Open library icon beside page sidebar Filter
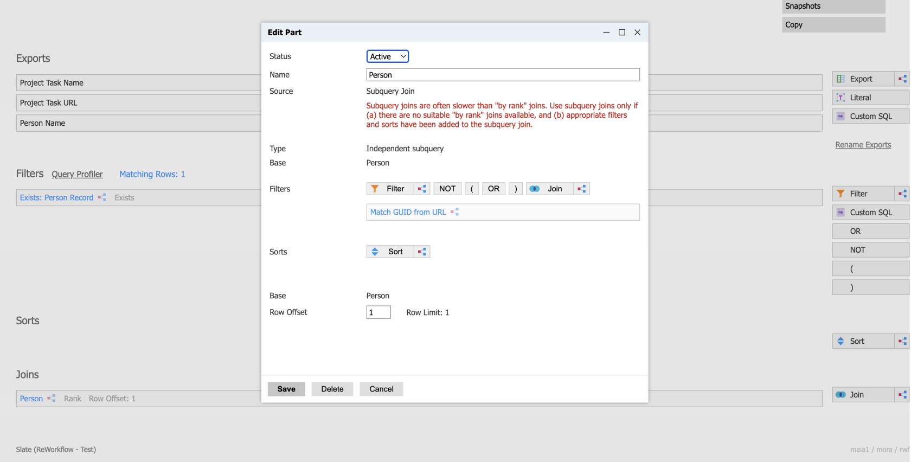The width and height of the screenshot is (911, 462). [x=902, y=194]
